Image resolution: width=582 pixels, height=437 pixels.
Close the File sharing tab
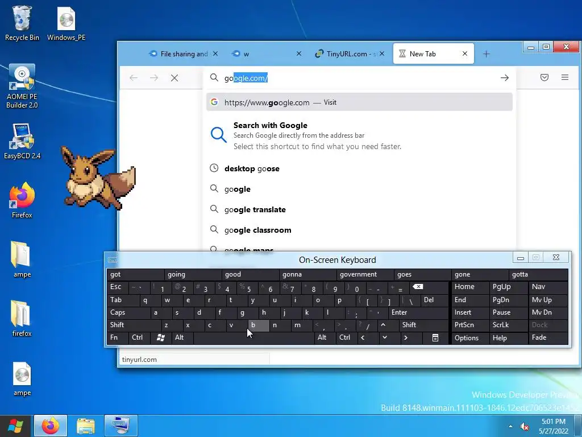(x=215, y=54)
